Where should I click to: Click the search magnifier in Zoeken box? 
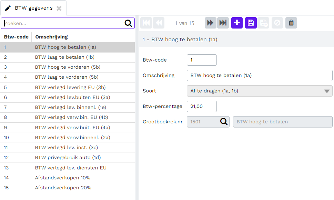click(128, 23)
